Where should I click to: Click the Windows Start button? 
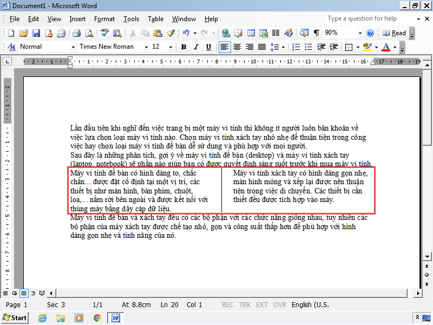click(x=15, y=318)
